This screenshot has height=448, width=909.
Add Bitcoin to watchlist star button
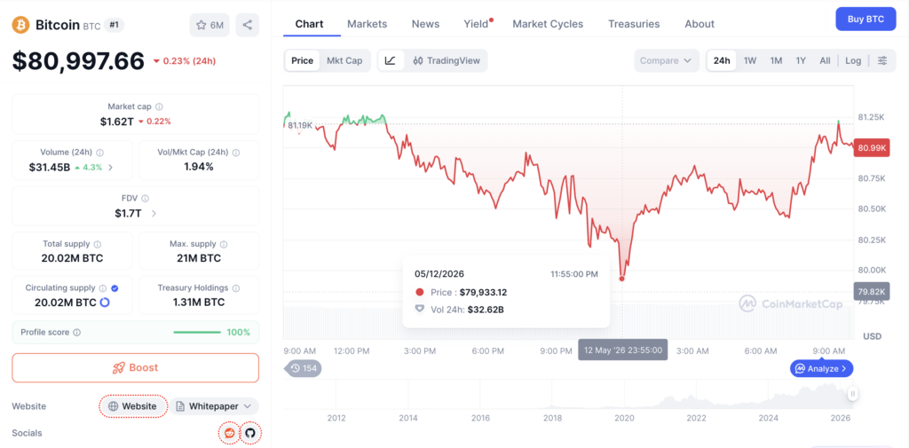coord(209,25)
